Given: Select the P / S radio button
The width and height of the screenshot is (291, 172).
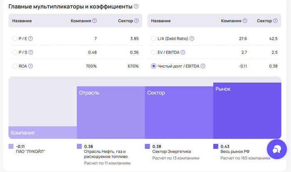Looking at the screenshot, I should [15, 52].
